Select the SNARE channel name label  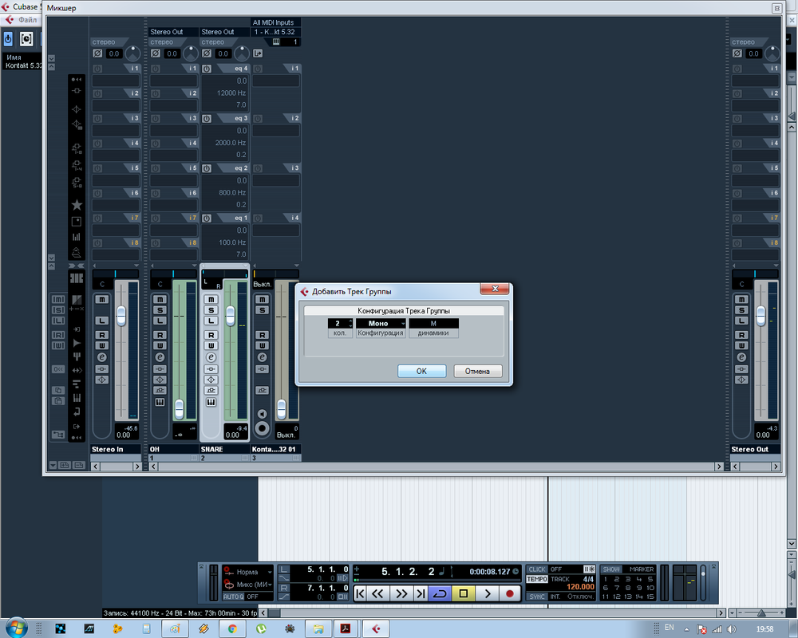click(x=224, y=449)
